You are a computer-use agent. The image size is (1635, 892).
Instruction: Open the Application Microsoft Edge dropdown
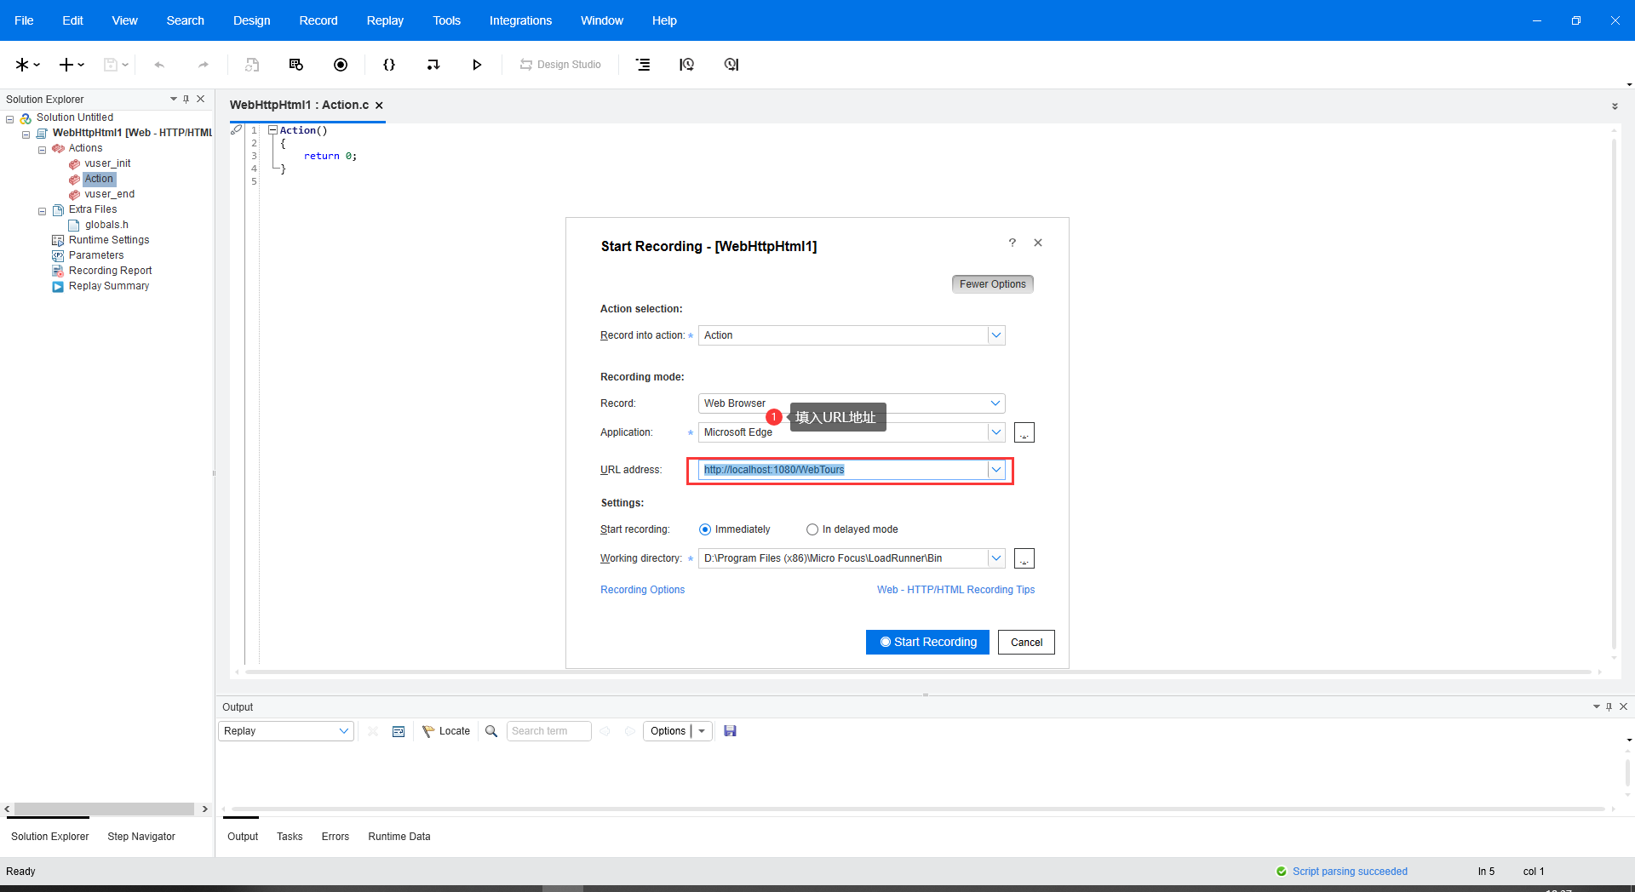[995, 432]
